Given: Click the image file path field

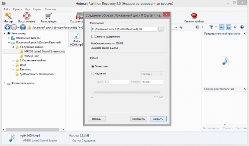Looking at the screenshot, I should click(x=124, y=29).
